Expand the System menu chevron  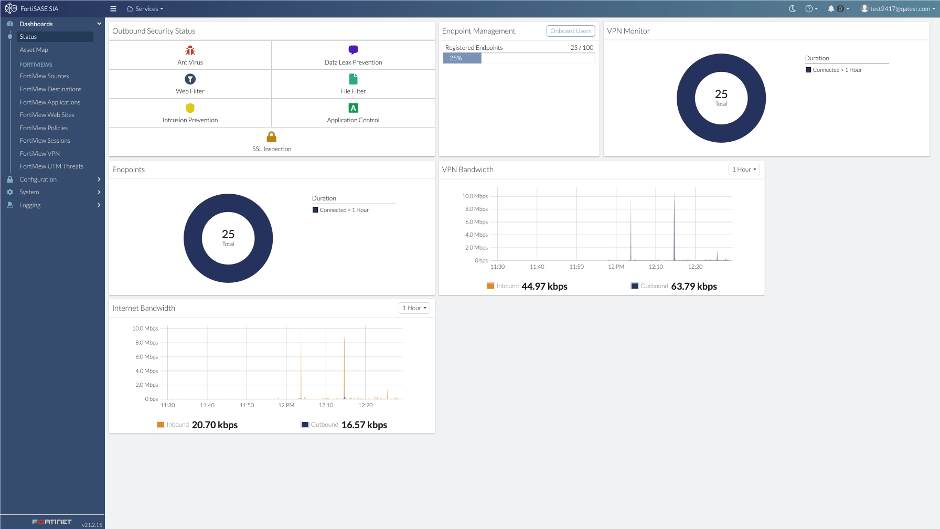(99, 192)
